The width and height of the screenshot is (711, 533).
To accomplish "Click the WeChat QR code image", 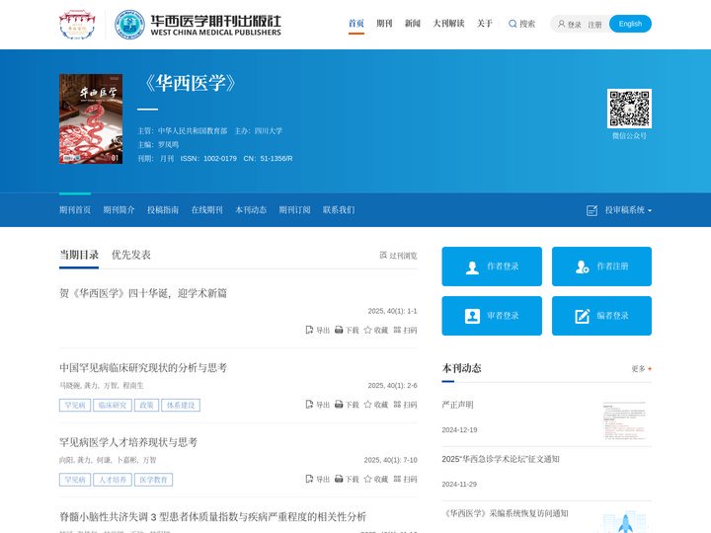I will pos(629,109).
